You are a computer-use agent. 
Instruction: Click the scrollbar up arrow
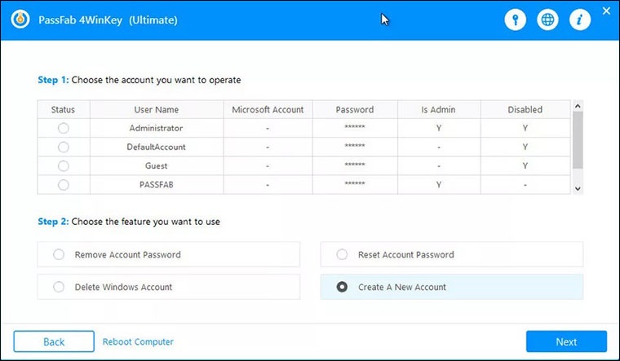click(x=578, y=106)
